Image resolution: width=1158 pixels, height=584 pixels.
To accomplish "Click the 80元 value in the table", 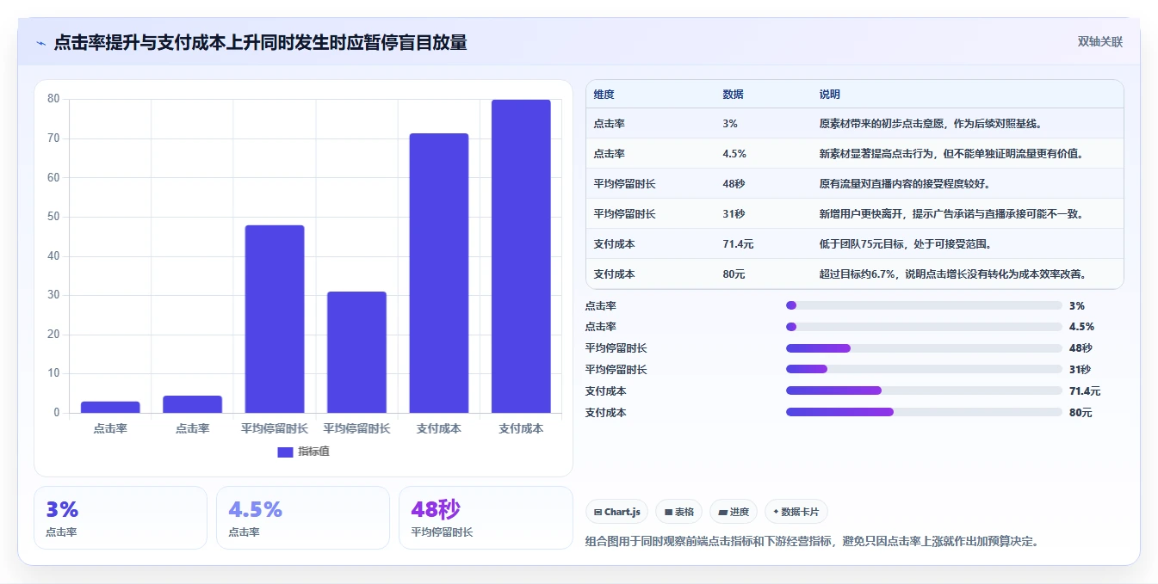I will [x=734, y=274].
